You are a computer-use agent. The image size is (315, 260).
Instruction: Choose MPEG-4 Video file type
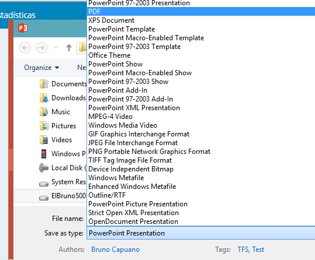(201, 117)
